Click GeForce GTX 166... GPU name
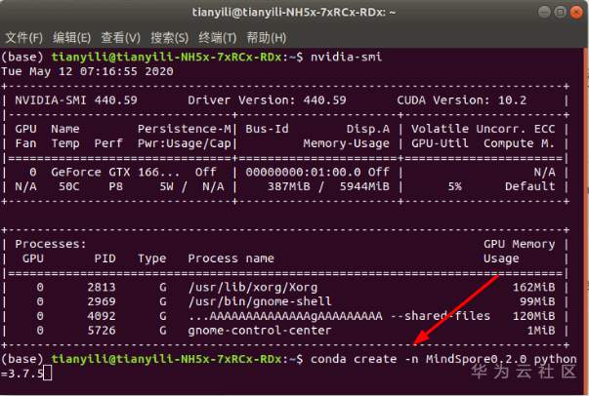Image resolution: width=589 pixels, height=396 pixels. (x=115, y=172)
